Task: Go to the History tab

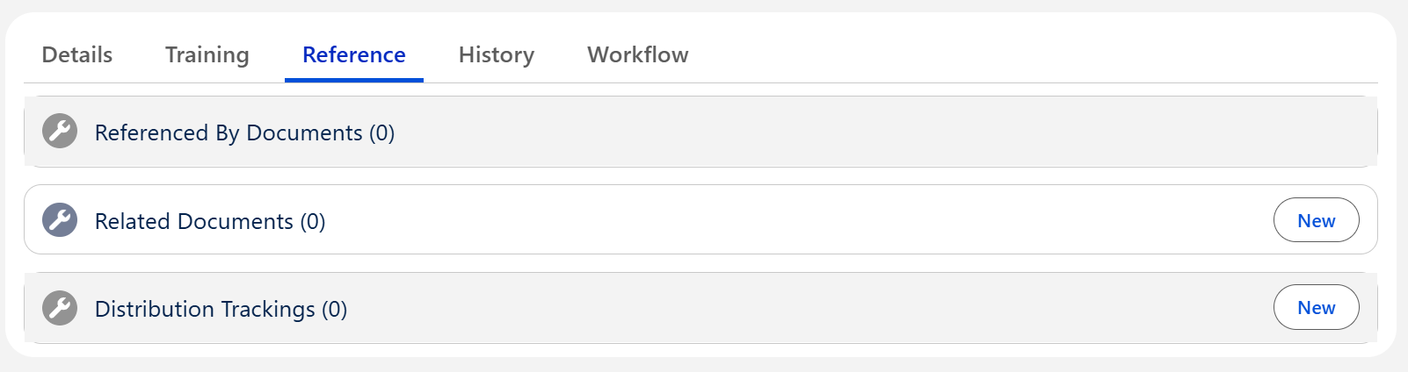Action: 497,54
